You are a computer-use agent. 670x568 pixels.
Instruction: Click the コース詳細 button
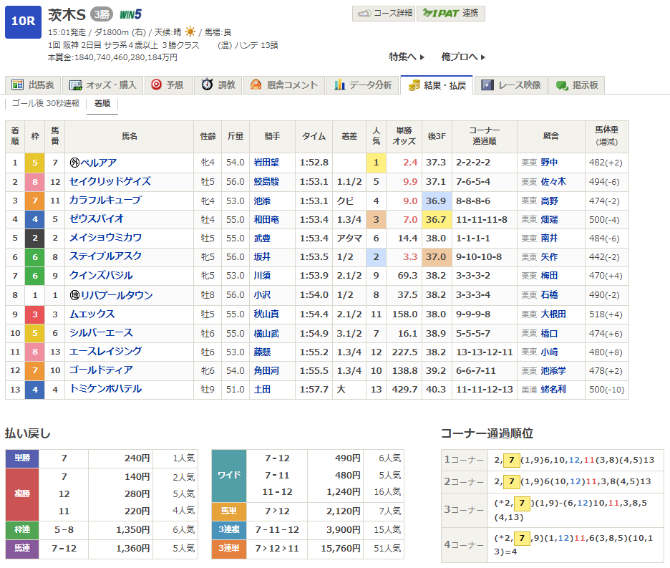coord(383,13)
